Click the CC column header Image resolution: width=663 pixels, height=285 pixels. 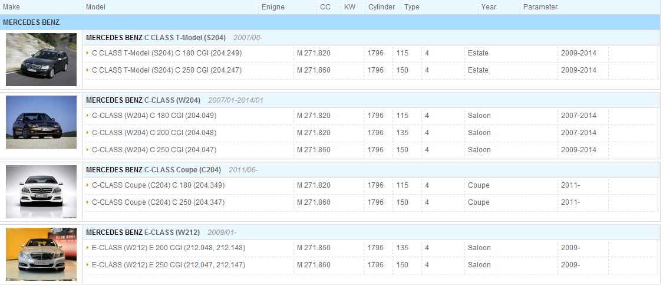(325, 6)
